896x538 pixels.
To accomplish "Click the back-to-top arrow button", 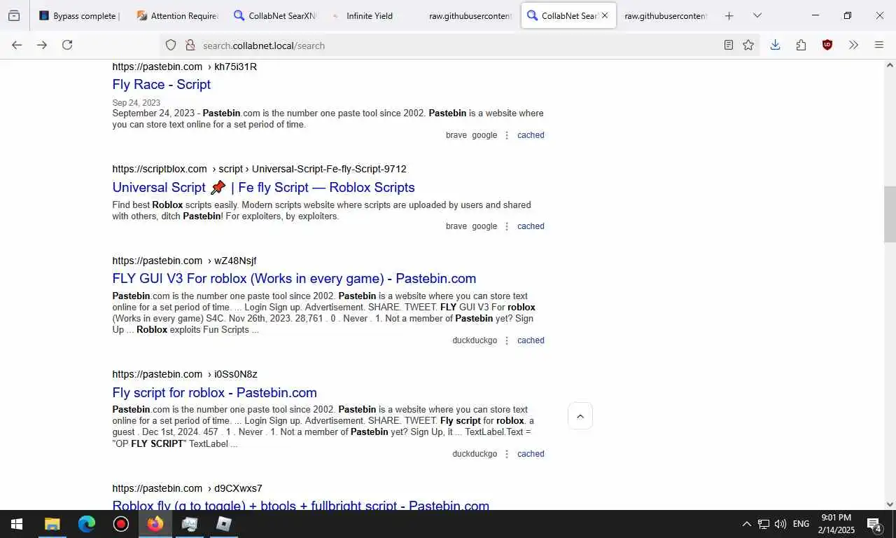I will coord(580,416).
